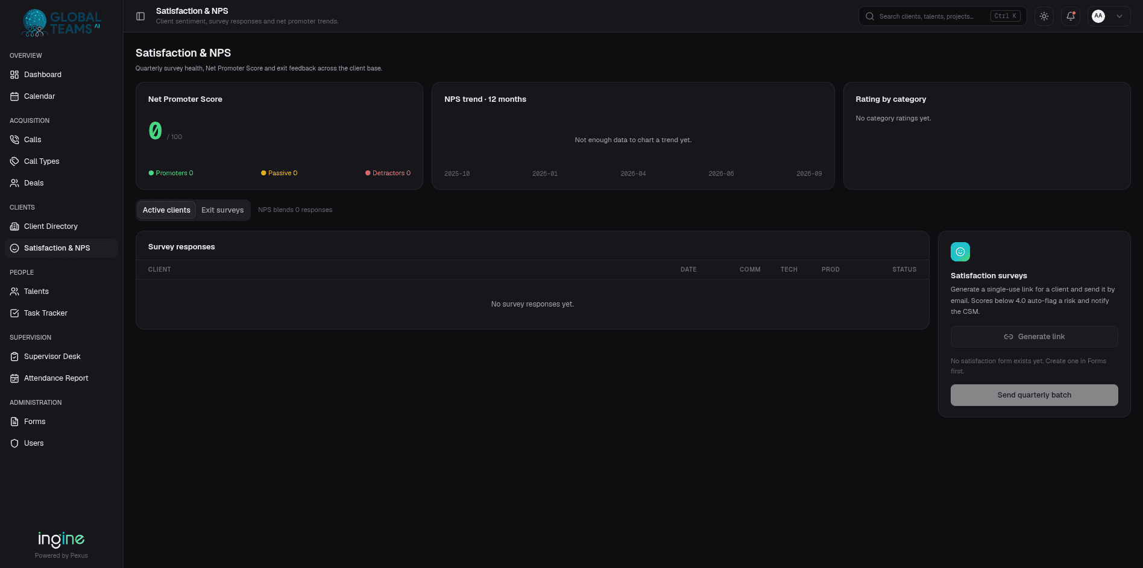This screenshot has width=1143, height=568.
Task: Click the Attendance Report calendar icon
Action: [x=14, y=378]
